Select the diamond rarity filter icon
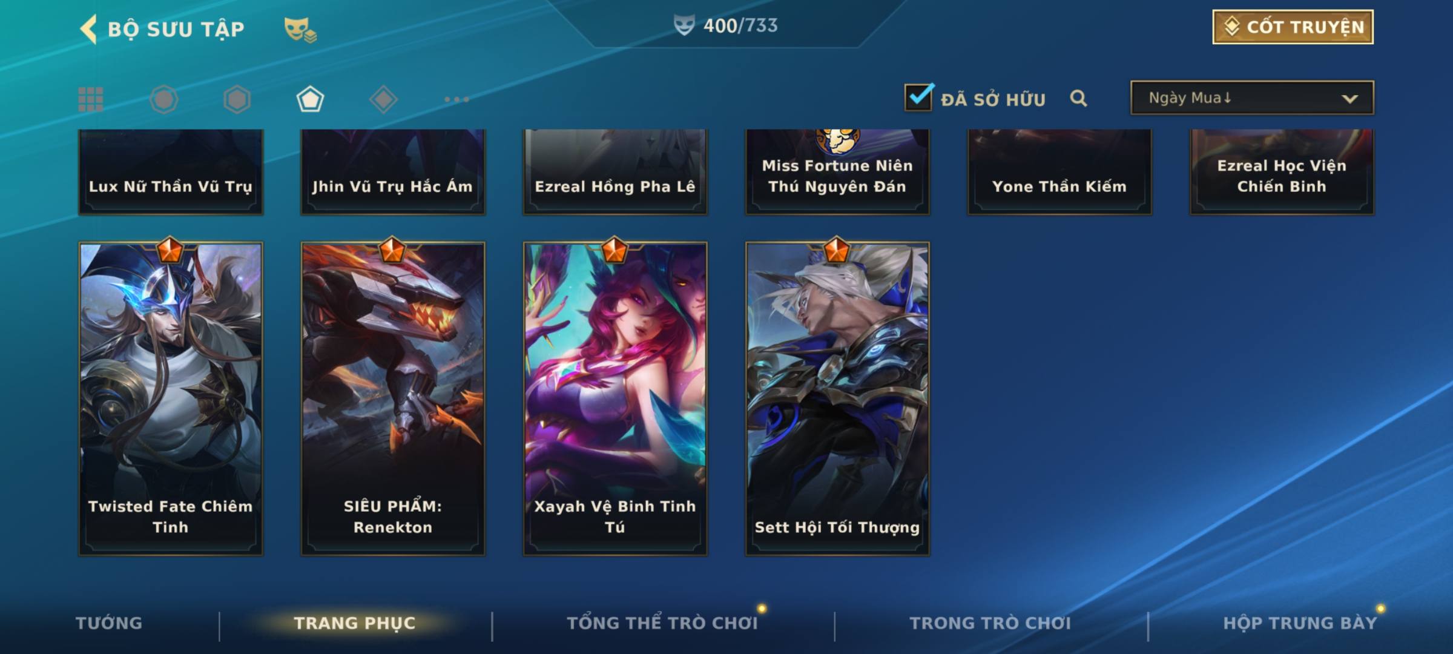The height and width of the screenshot is (654, 1453). (383, 99)
